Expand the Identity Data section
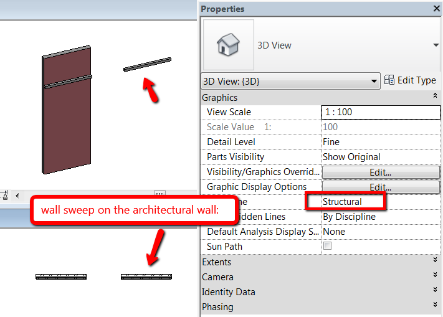Screen dimensions: 443x317 coord(435,290)
